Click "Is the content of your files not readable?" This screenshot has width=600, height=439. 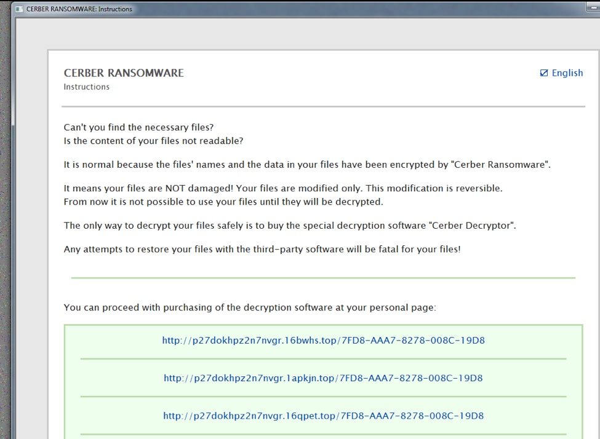153,141
